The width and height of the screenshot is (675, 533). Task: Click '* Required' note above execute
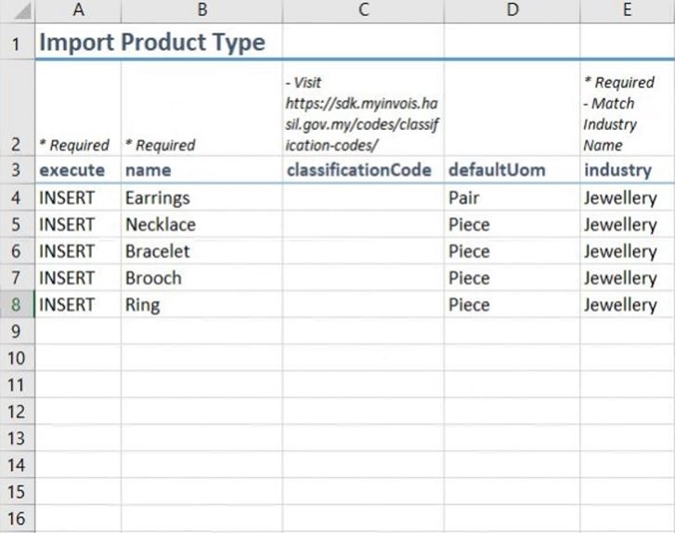click(78, 108)
